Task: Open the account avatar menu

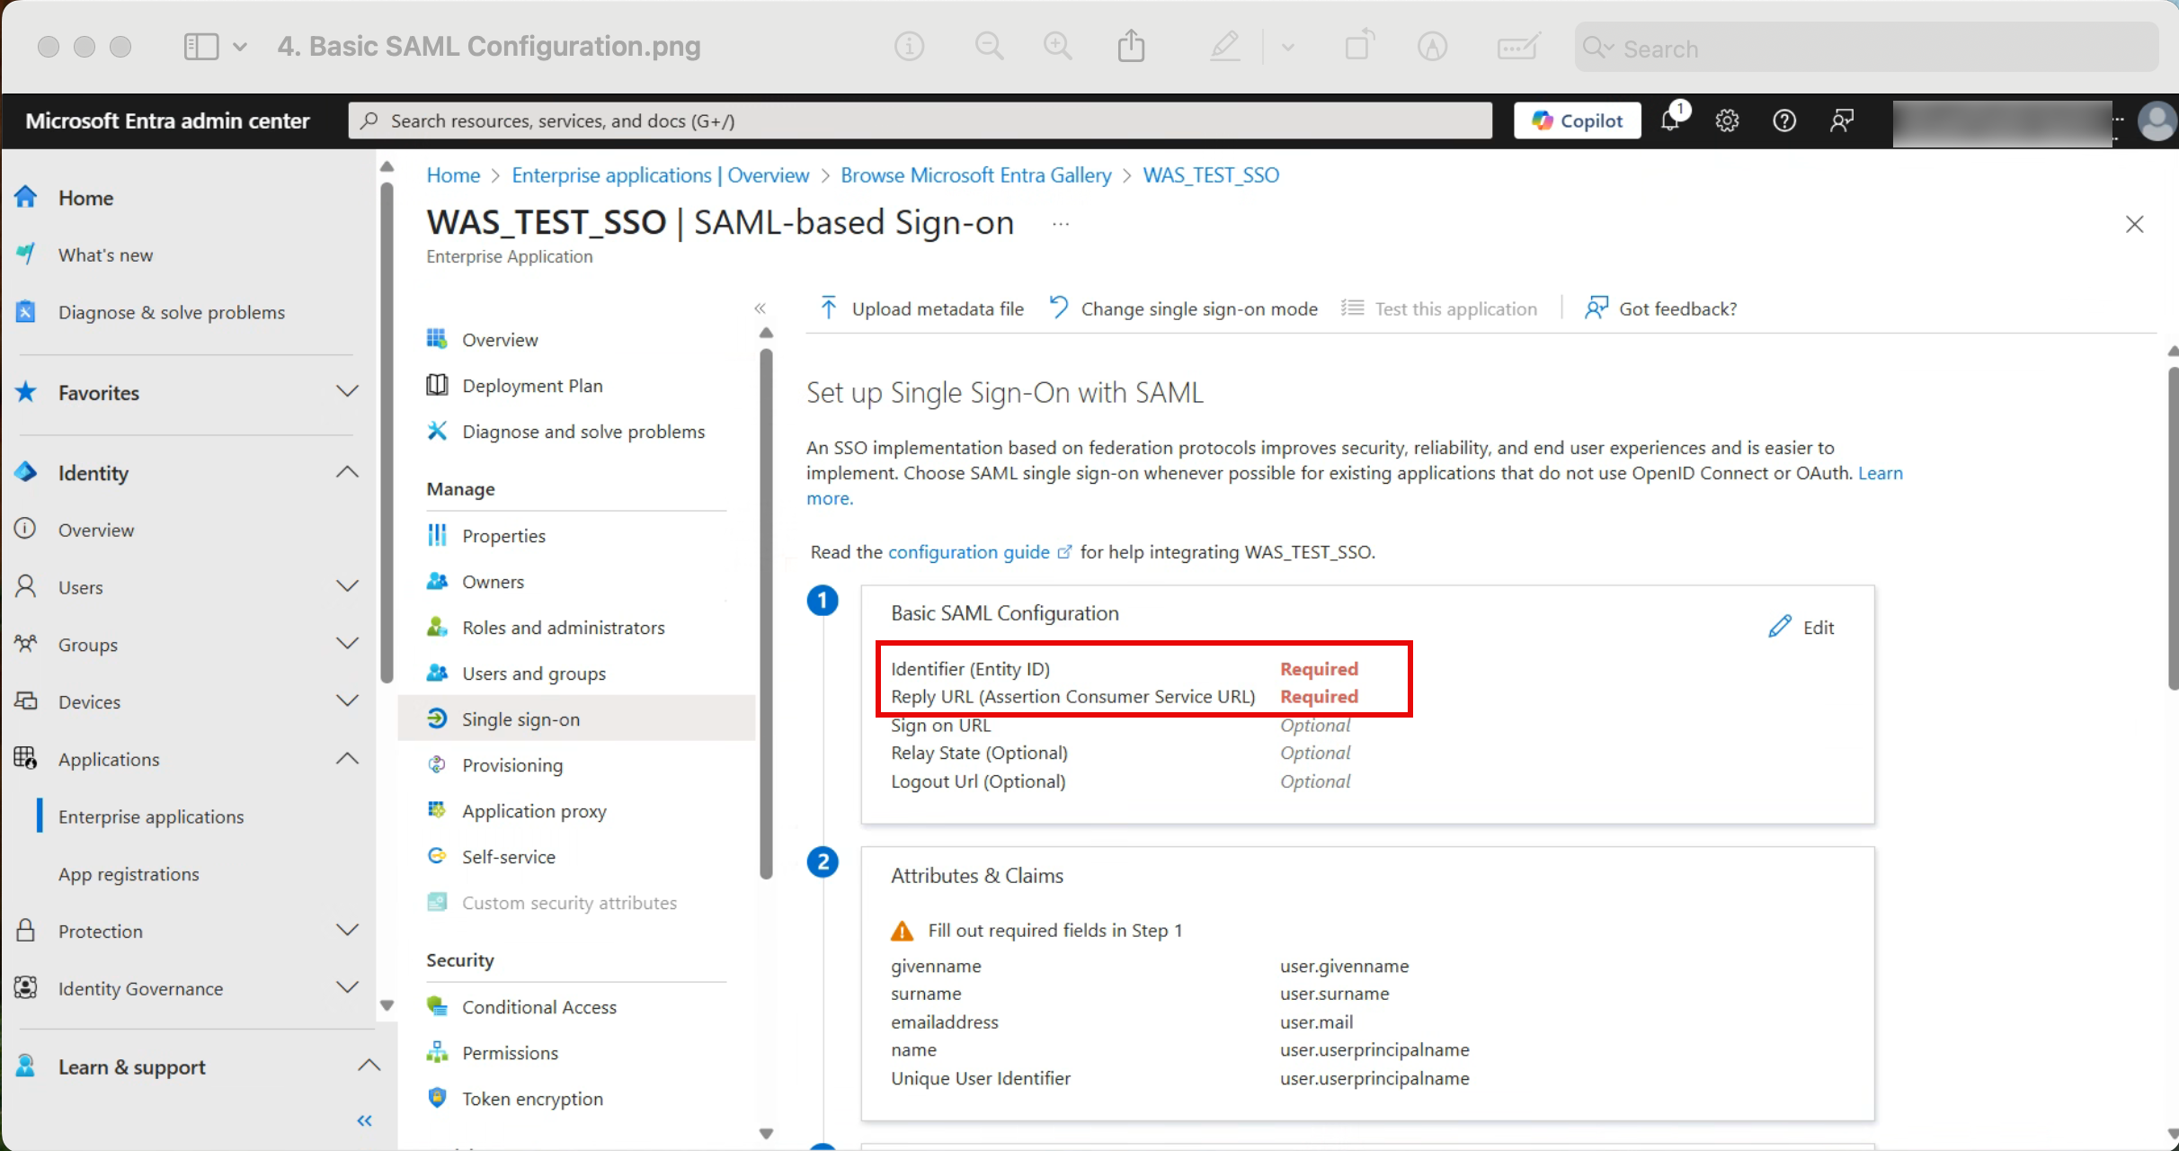Action: point(2157,120)
